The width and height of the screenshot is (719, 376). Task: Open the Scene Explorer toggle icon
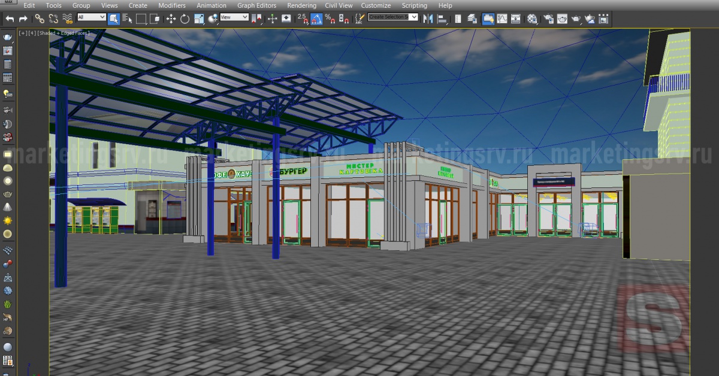[x=458, y=19]
